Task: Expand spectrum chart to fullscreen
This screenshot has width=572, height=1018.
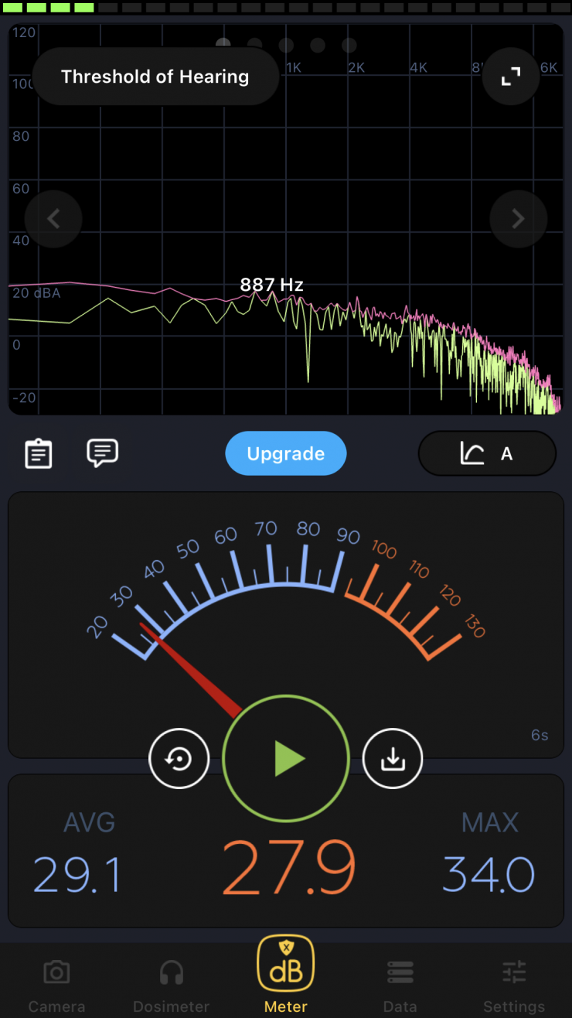Action: point(511,77)
